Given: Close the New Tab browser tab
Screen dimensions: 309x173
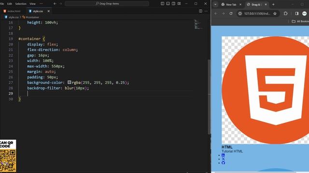Looking at the screenshot, I should click(x=240, y=4).
